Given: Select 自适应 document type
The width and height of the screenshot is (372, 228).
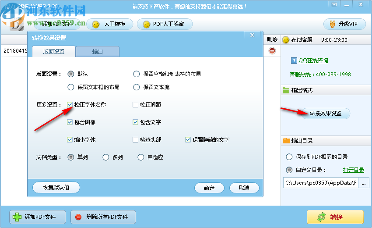Looking at the screenshot, I should 140,157.
